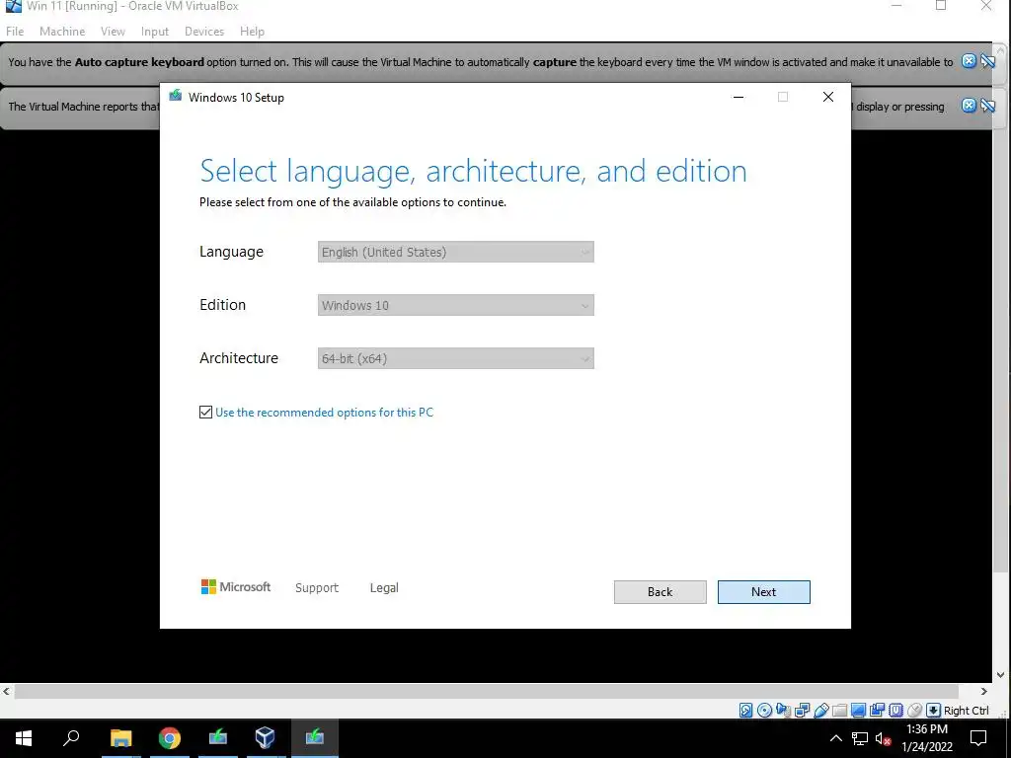This screenshot has width=1011, height=758.
Task: Open the Support link
Action: pyautogui.click(x=317, y=588)
